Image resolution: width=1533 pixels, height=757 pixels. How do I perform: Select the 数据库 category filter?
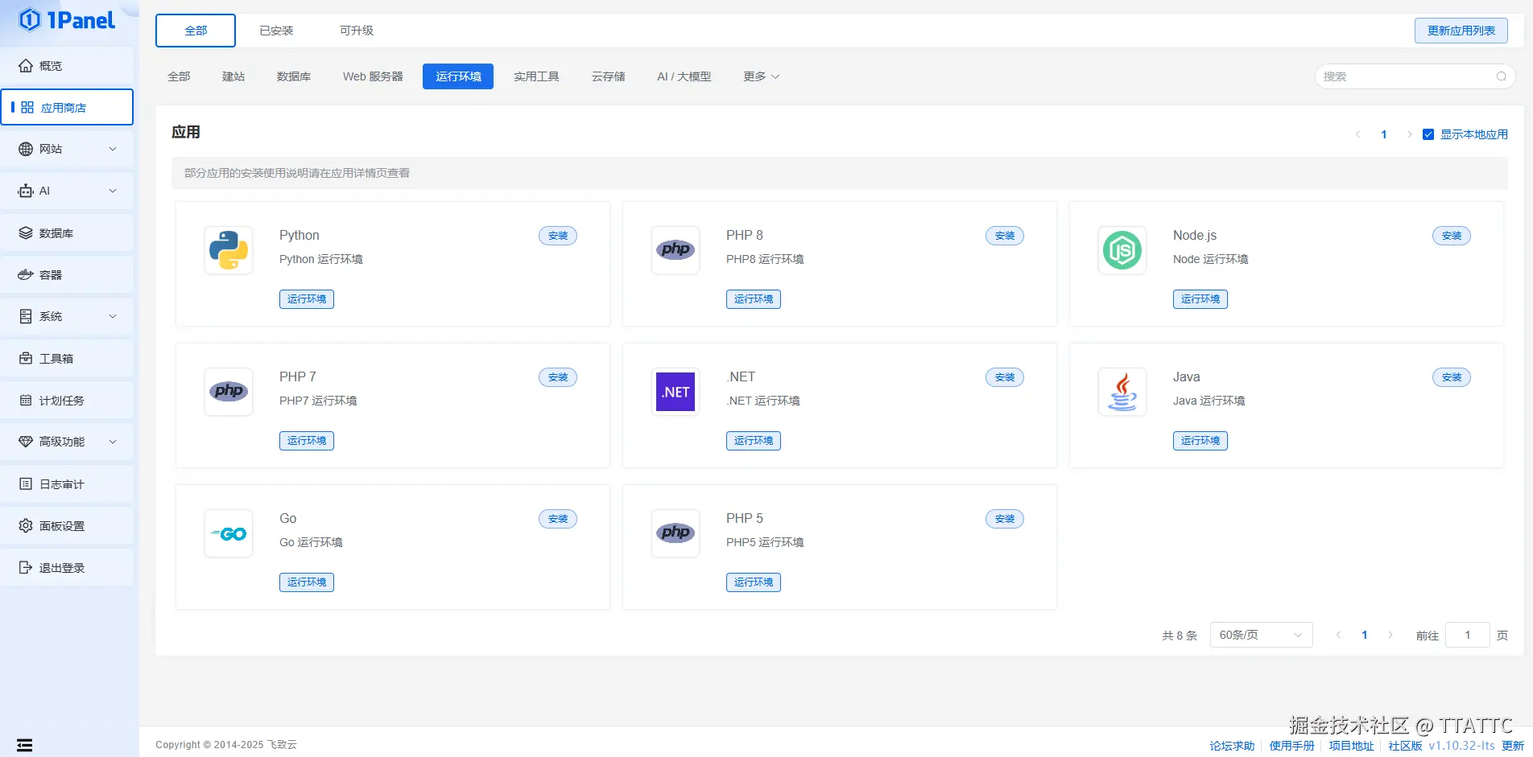[294, 76]
